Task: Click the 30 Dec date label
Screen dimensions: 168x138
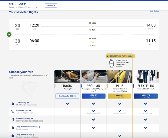Action: tap(18, 42)
